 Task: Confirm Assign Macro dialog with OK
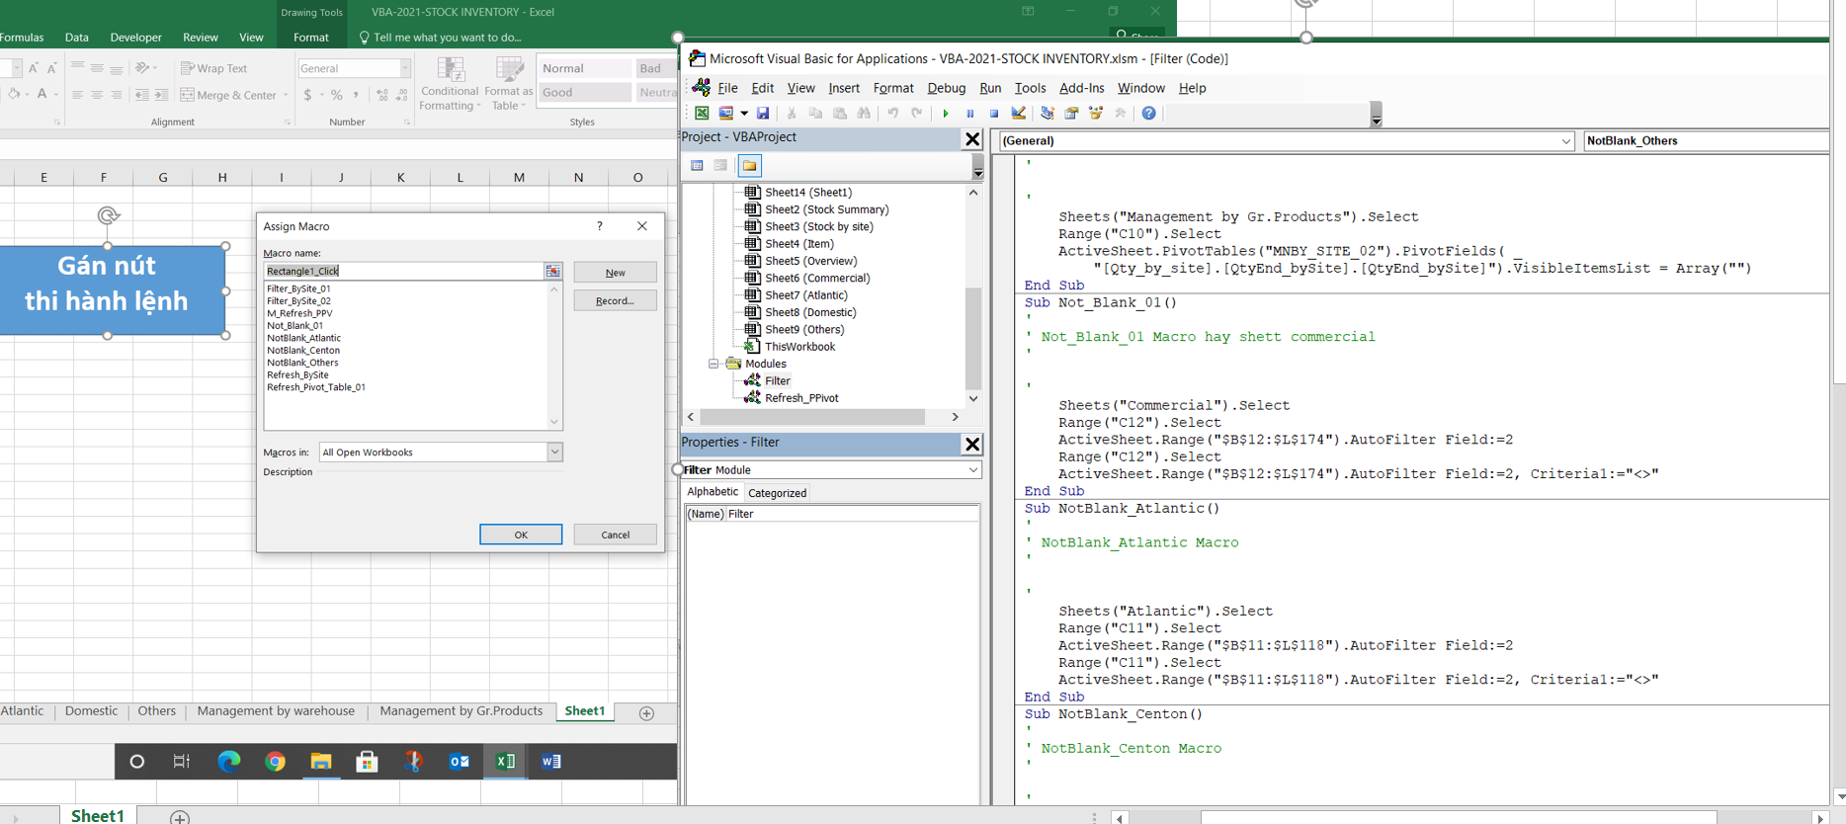[x=521, y=535]
